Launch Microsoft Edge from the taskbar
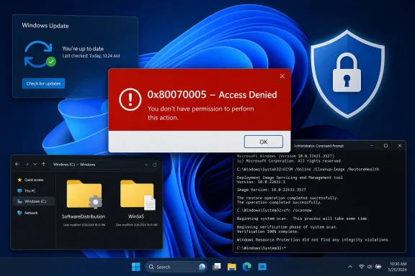 pos(247,267)
